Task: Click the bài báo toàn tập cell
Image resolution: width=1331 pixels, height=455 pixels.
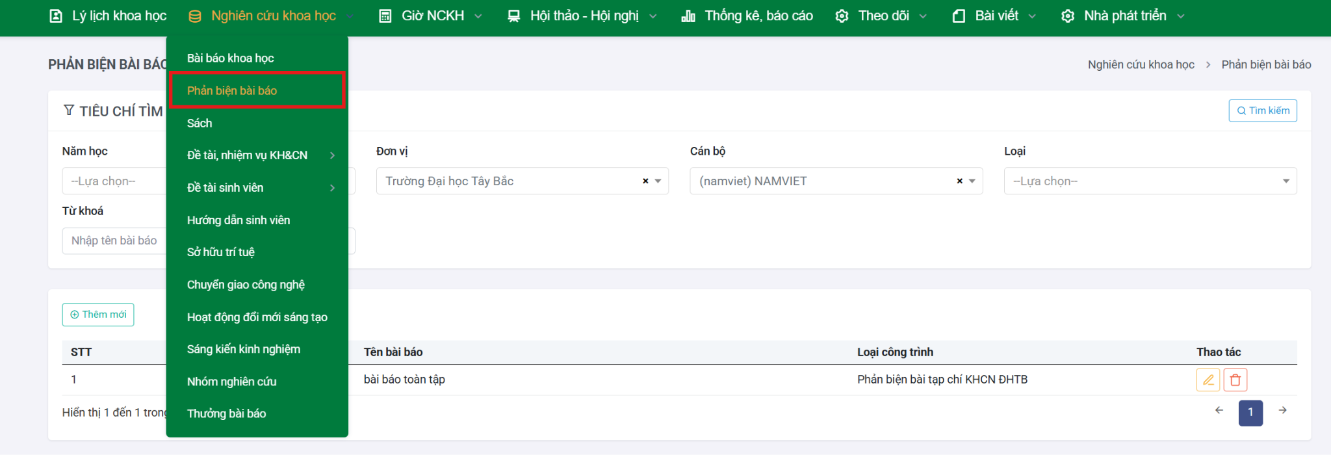Action: pos(404,380)
